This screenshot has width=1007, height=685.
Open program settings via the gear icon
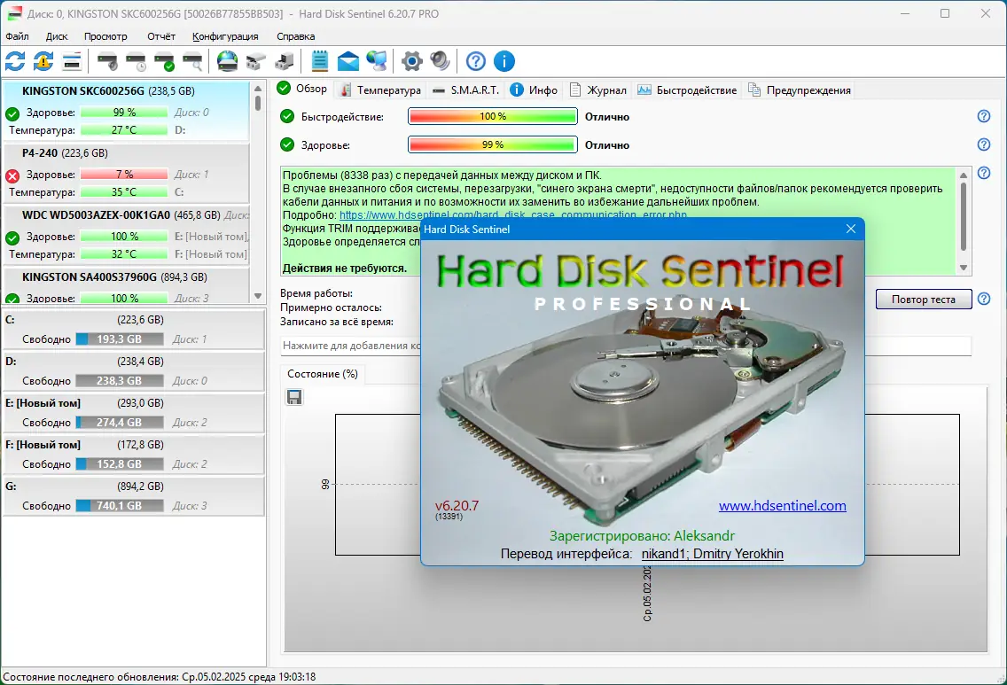(x=411, y=61)
